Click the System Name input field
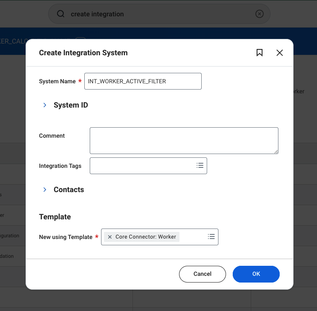Screen dimensions: 317x311 [x=143, y=81]
